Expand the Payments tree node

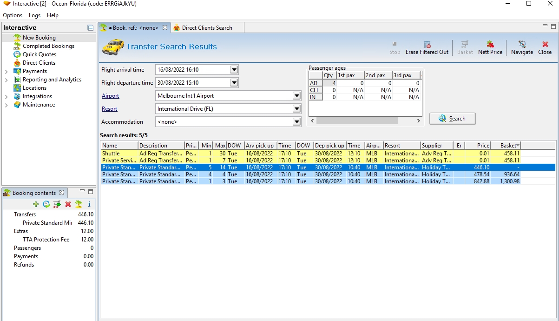6,72
